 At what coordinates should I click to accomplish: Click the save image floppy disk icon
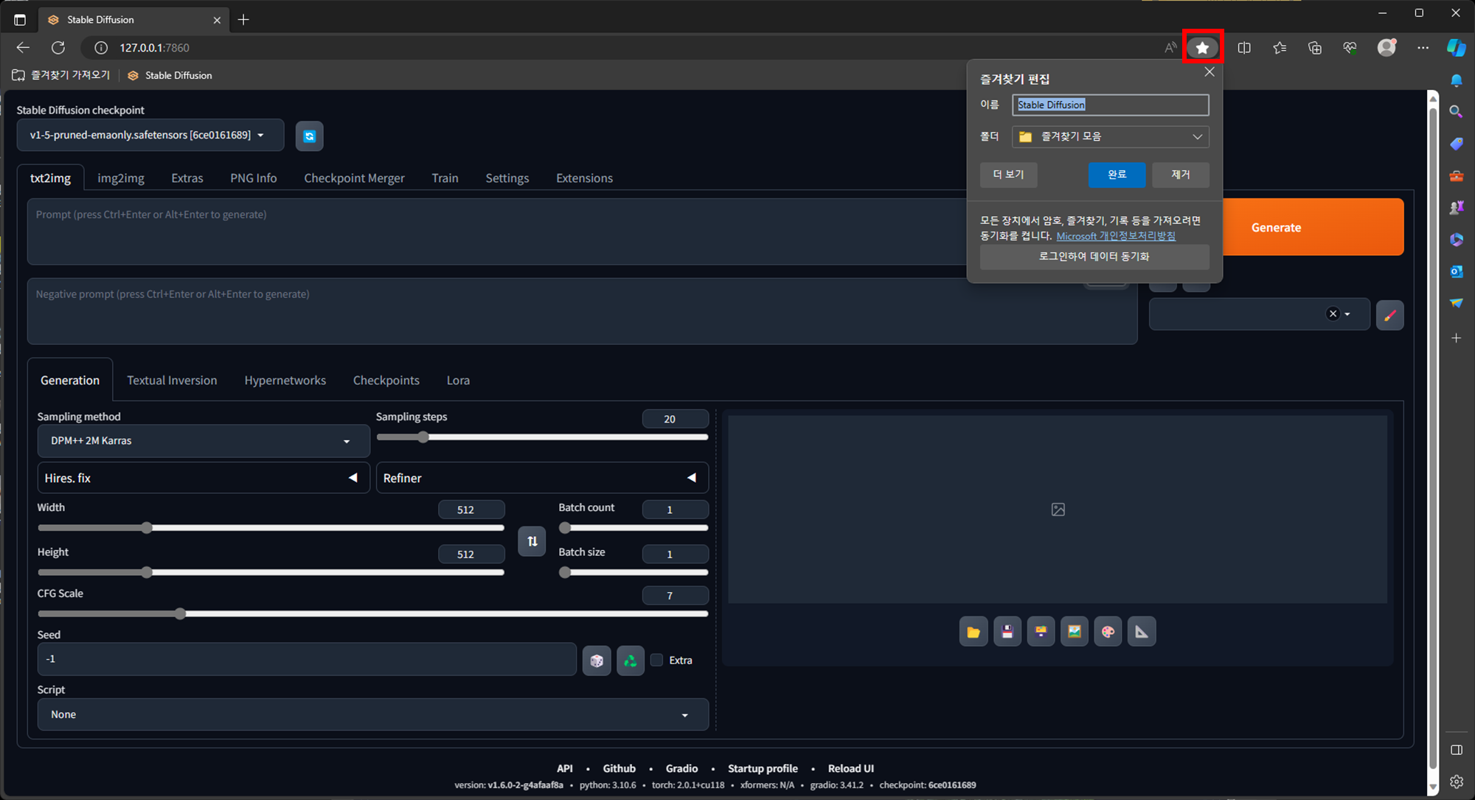(x=1007, y=632)
